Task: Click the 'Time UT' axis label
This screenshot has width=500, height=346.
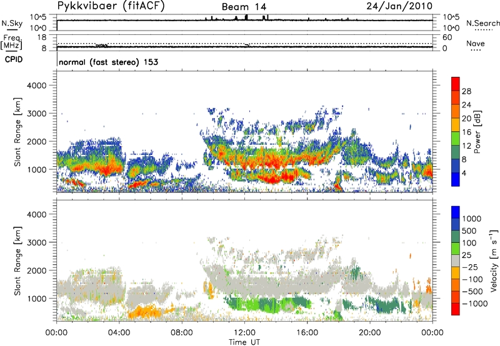Action: point(244,342)
